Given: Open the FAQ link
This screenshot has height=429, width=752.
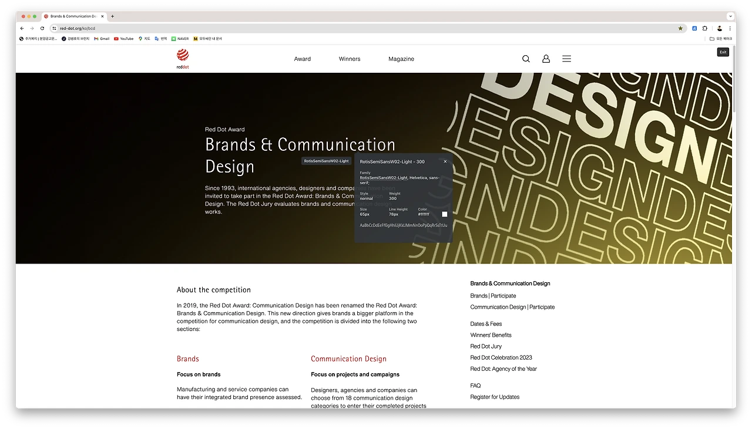Looking at the screenshot, I should tap(475, 386).
